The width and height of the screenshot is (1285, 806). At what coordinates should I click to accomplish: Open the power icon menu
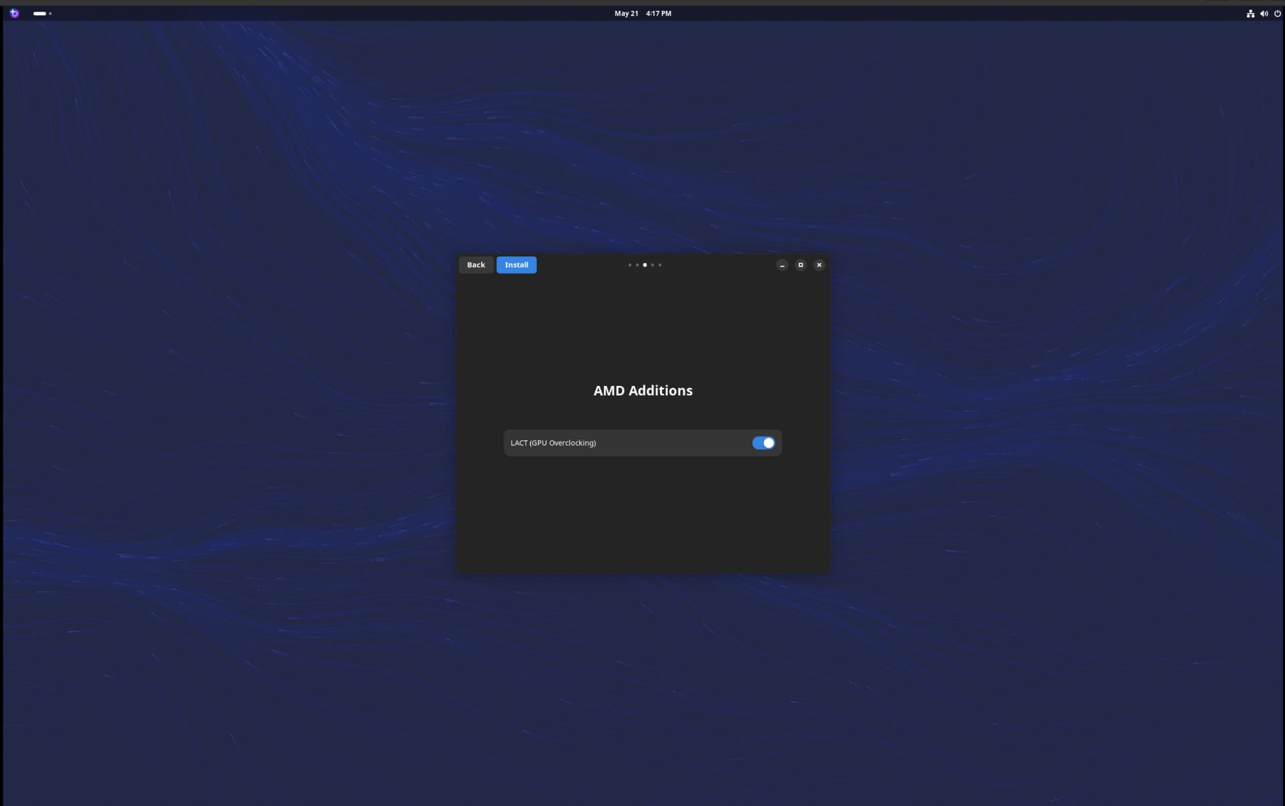pos(1277,13)
